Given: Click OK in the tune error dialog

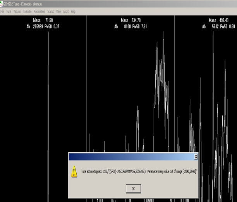Looking at the screenshot, I should click(133, 189).
